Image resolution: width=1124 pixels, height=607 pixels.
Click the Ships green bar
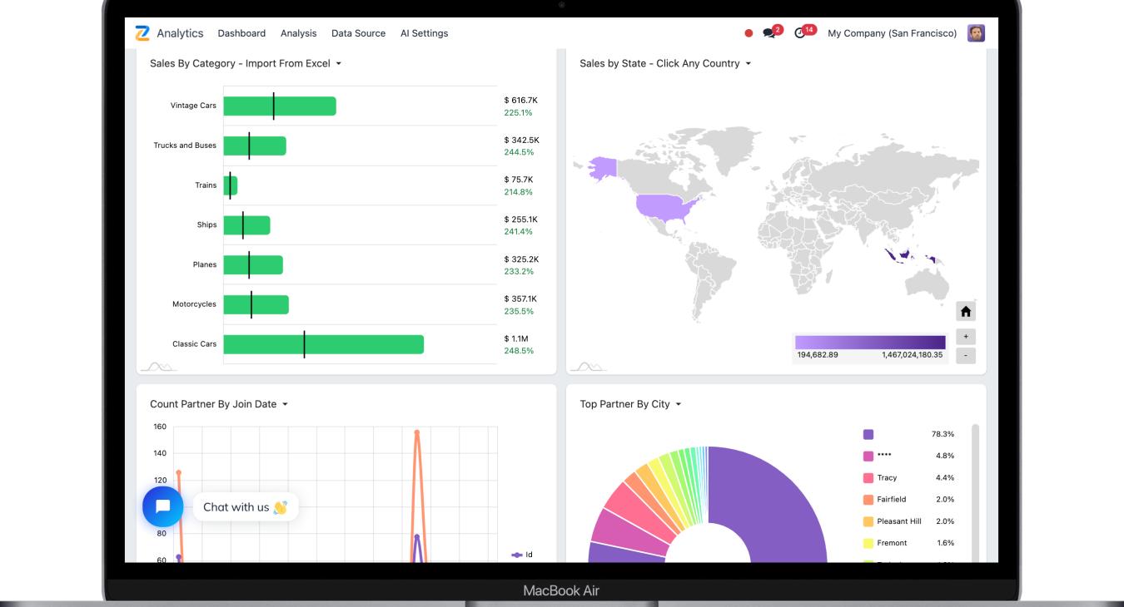pyautogui.click(x=246, y=225)
